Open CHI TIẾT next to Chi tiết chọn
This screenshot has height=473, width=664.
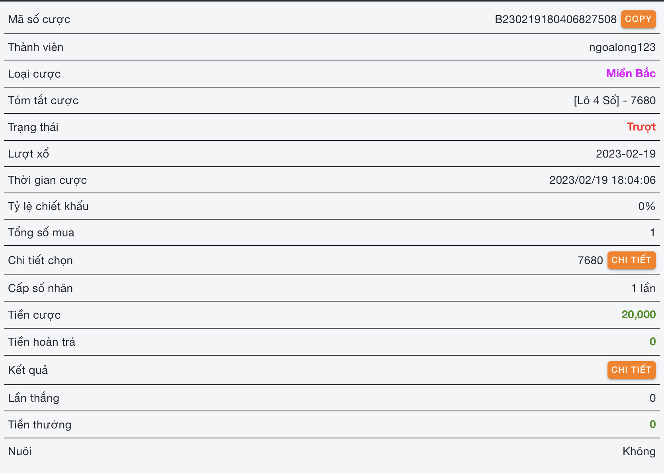point(631,260)
